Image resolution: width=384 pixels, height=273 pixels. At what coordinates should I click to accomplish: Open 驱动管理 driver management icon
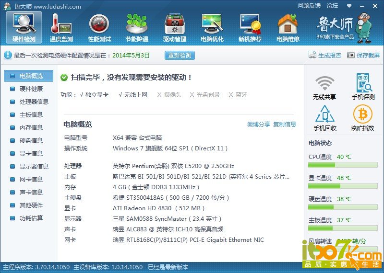pos(175,28)
